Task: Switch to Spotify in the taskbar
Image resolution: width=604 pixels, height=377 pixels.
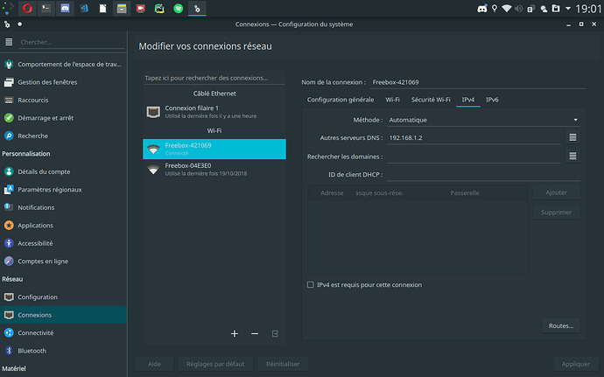Action: (x=179, y=8)
